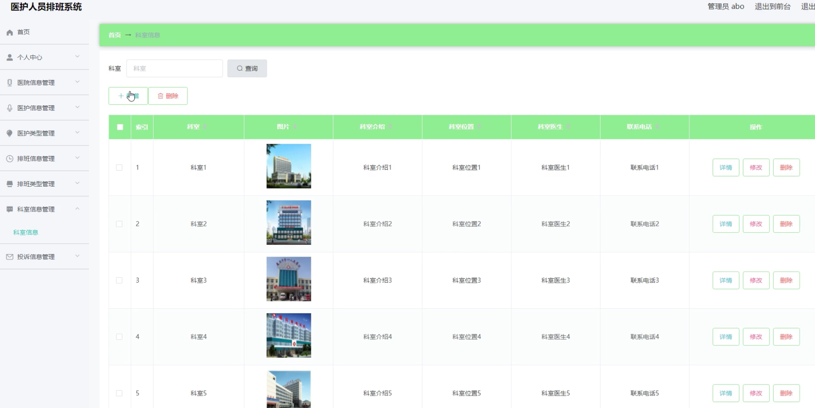Open the 投诉信息管理 sidebar menu label

(36, 257)
